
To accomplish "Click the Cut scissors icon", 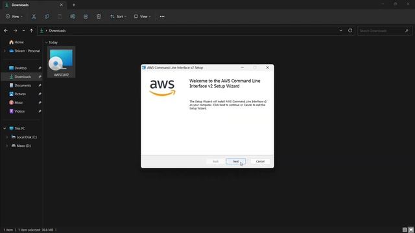I will pos(34,16).
